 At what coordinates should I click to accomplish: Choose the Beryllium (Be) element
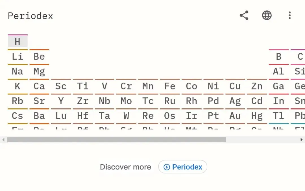(39, 57)
